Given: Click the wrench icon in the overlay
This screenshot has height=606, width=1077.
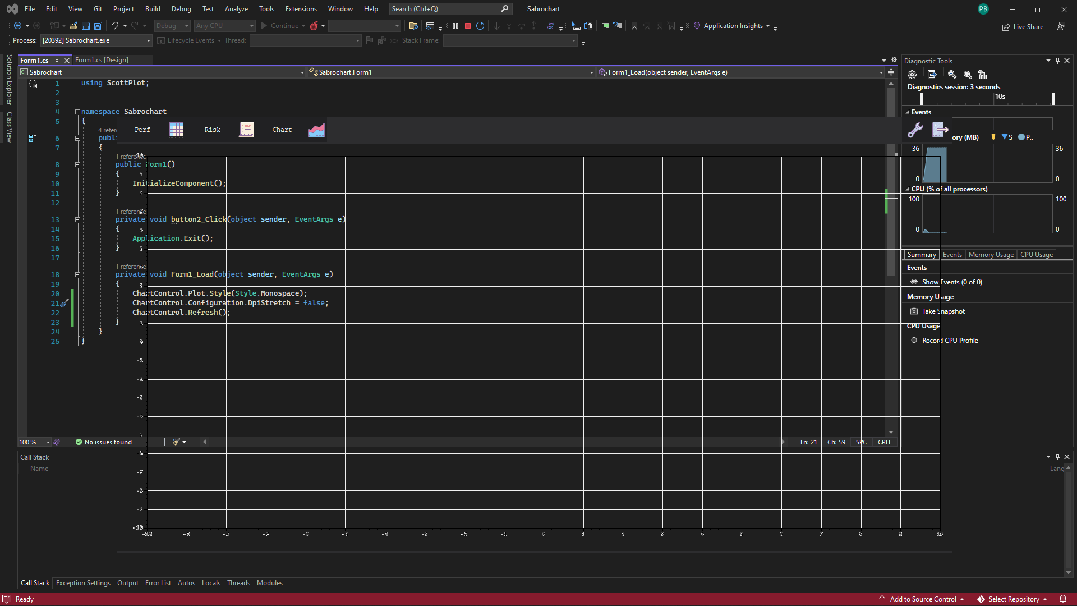Looking at the screenshot, I should tap(915, 130).
